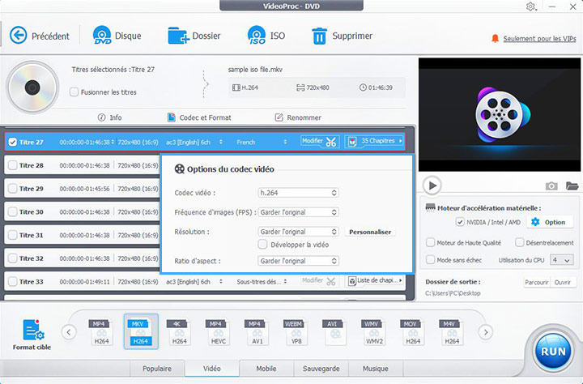583x384 pixels.
Task: Open Codec et Format options
Action: pos(199,117)
